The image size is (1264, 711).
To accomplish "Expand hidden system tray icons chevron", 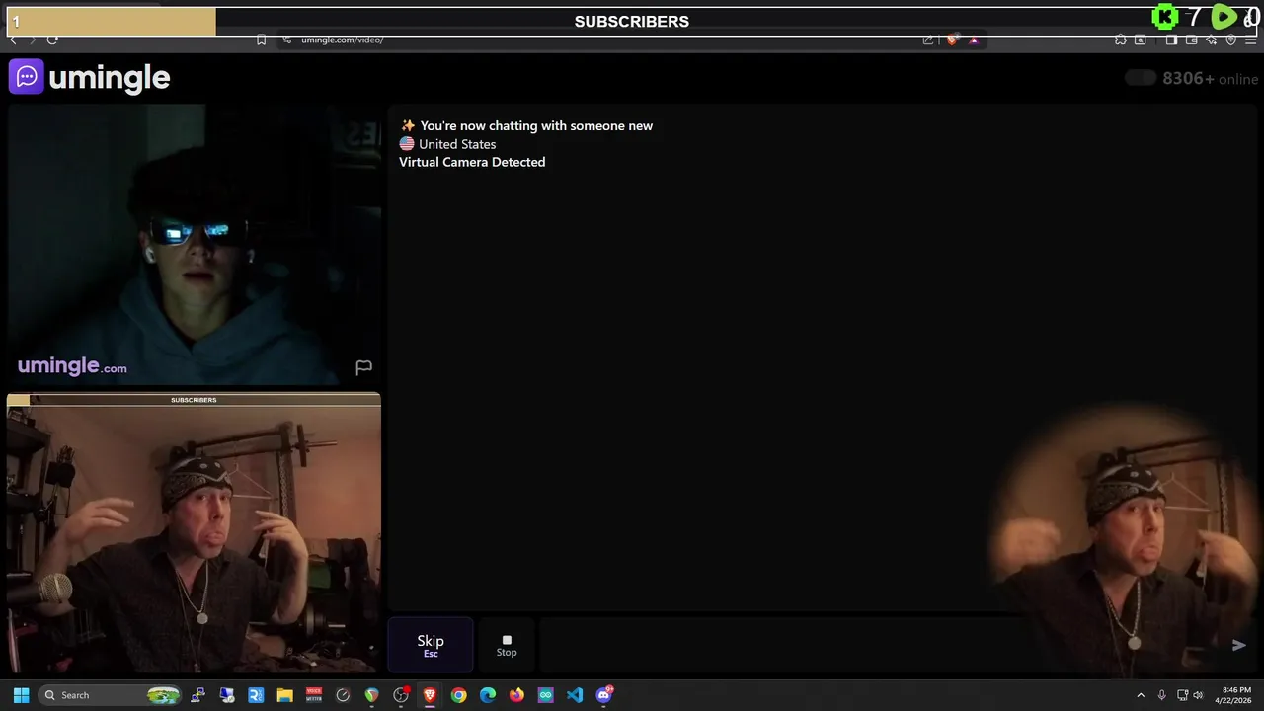I will click(x=1141, y=695).
